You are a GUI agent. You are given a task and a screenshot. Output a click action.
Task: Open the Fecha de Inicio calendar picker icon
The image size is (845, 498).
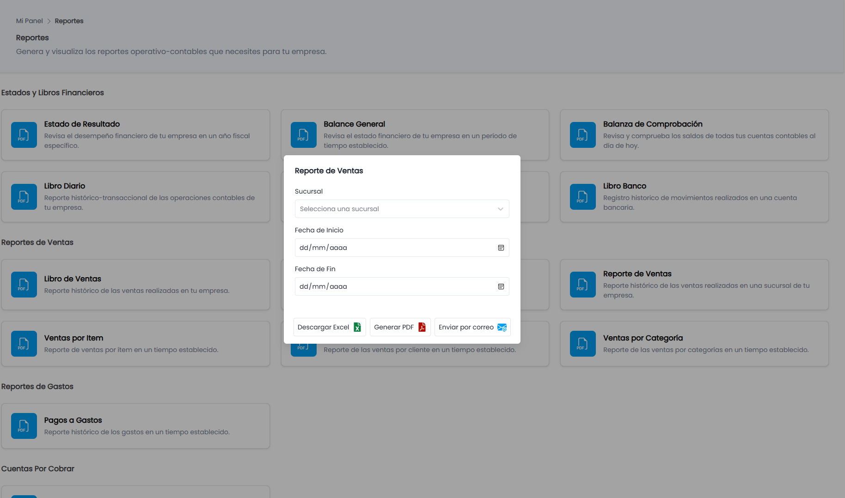[x=501, y=248]
